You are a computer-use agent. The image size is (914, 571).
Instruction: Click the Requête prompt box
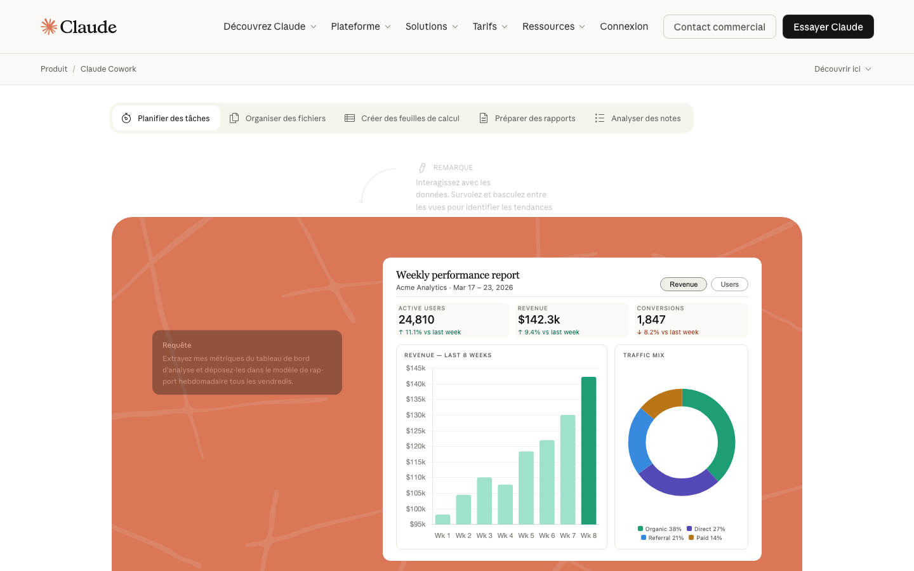[x=247, y=362]
